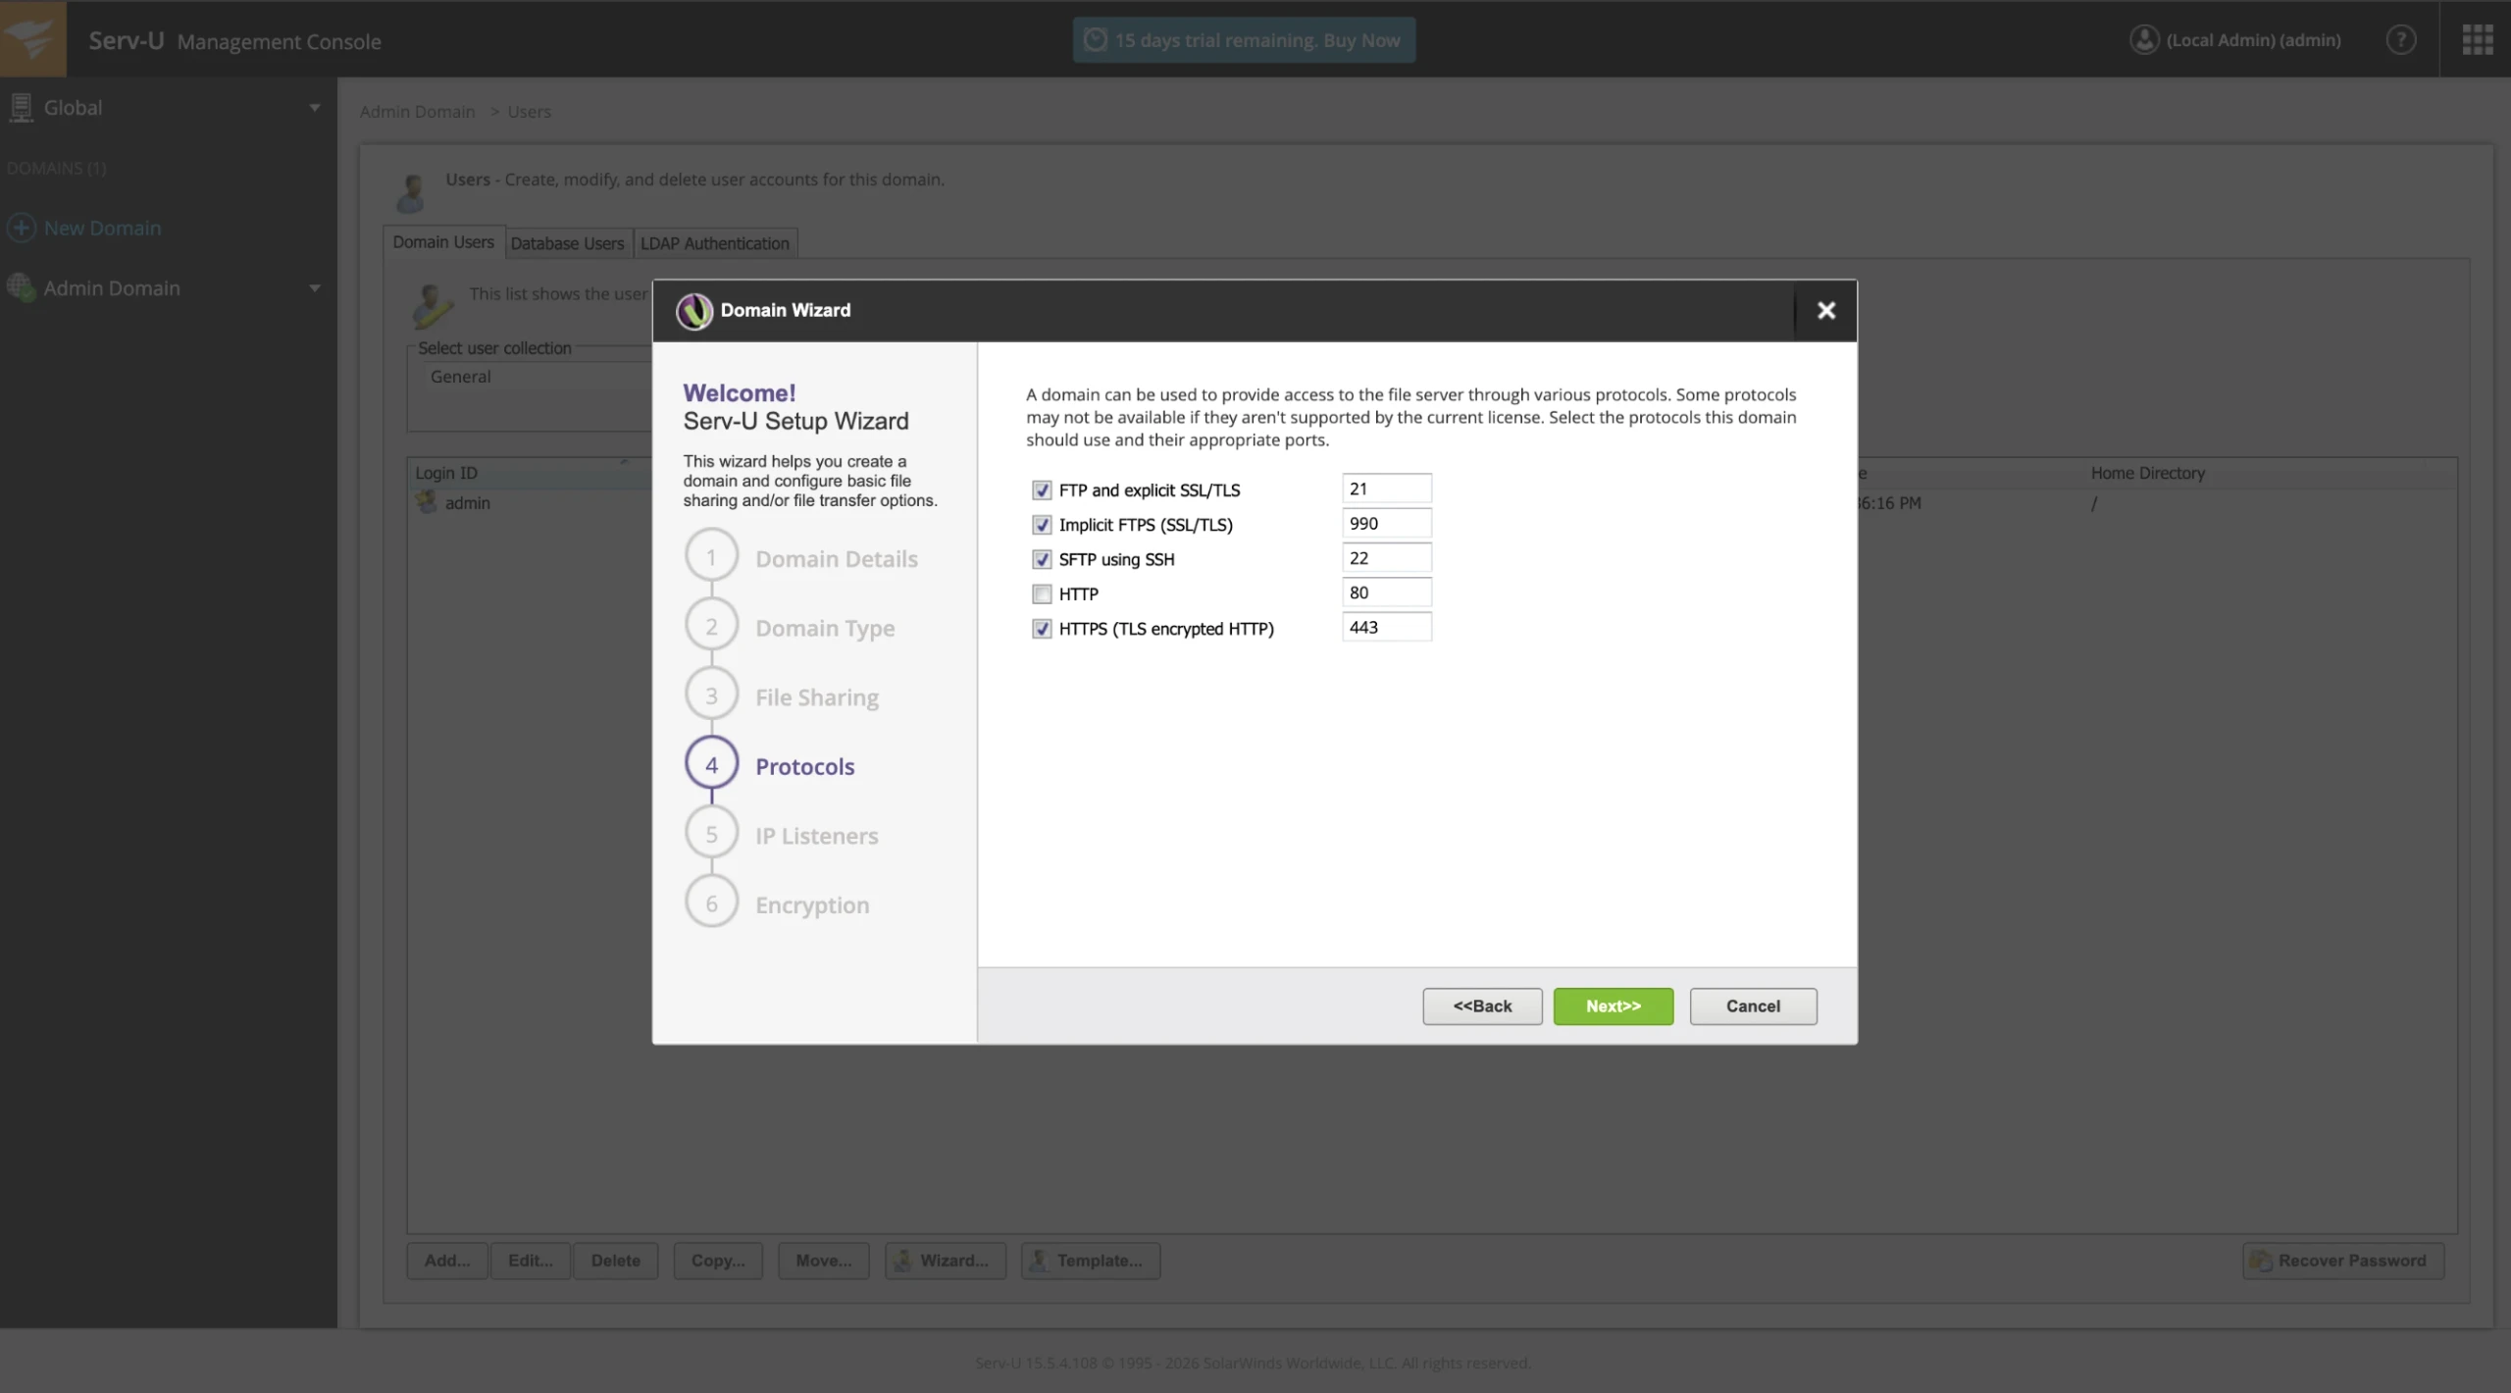Image resolution: width=2511 pixels, height=1393 pixels.
Task: Click the (Local Admin) (admin) label
Action: [x=2253, y=40]
